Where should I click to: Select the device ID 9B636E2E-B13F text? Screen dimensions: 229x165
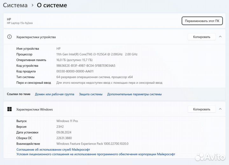pyautogui.click(x=86, y=66)
